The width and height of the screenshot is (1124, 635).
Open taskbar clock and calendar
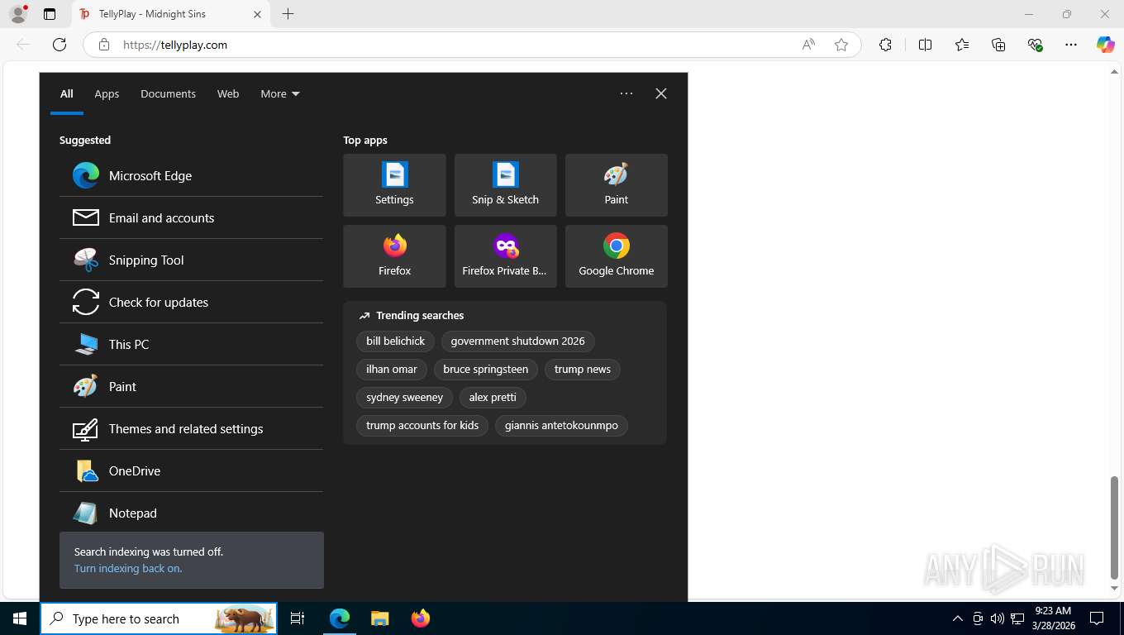click(1053, 618)
